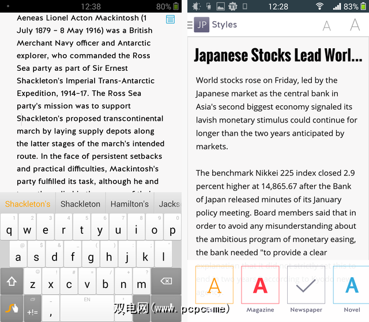Choose the 'Shackleton' word suggestion
This screenshot has height=322, width=369.
81,204
